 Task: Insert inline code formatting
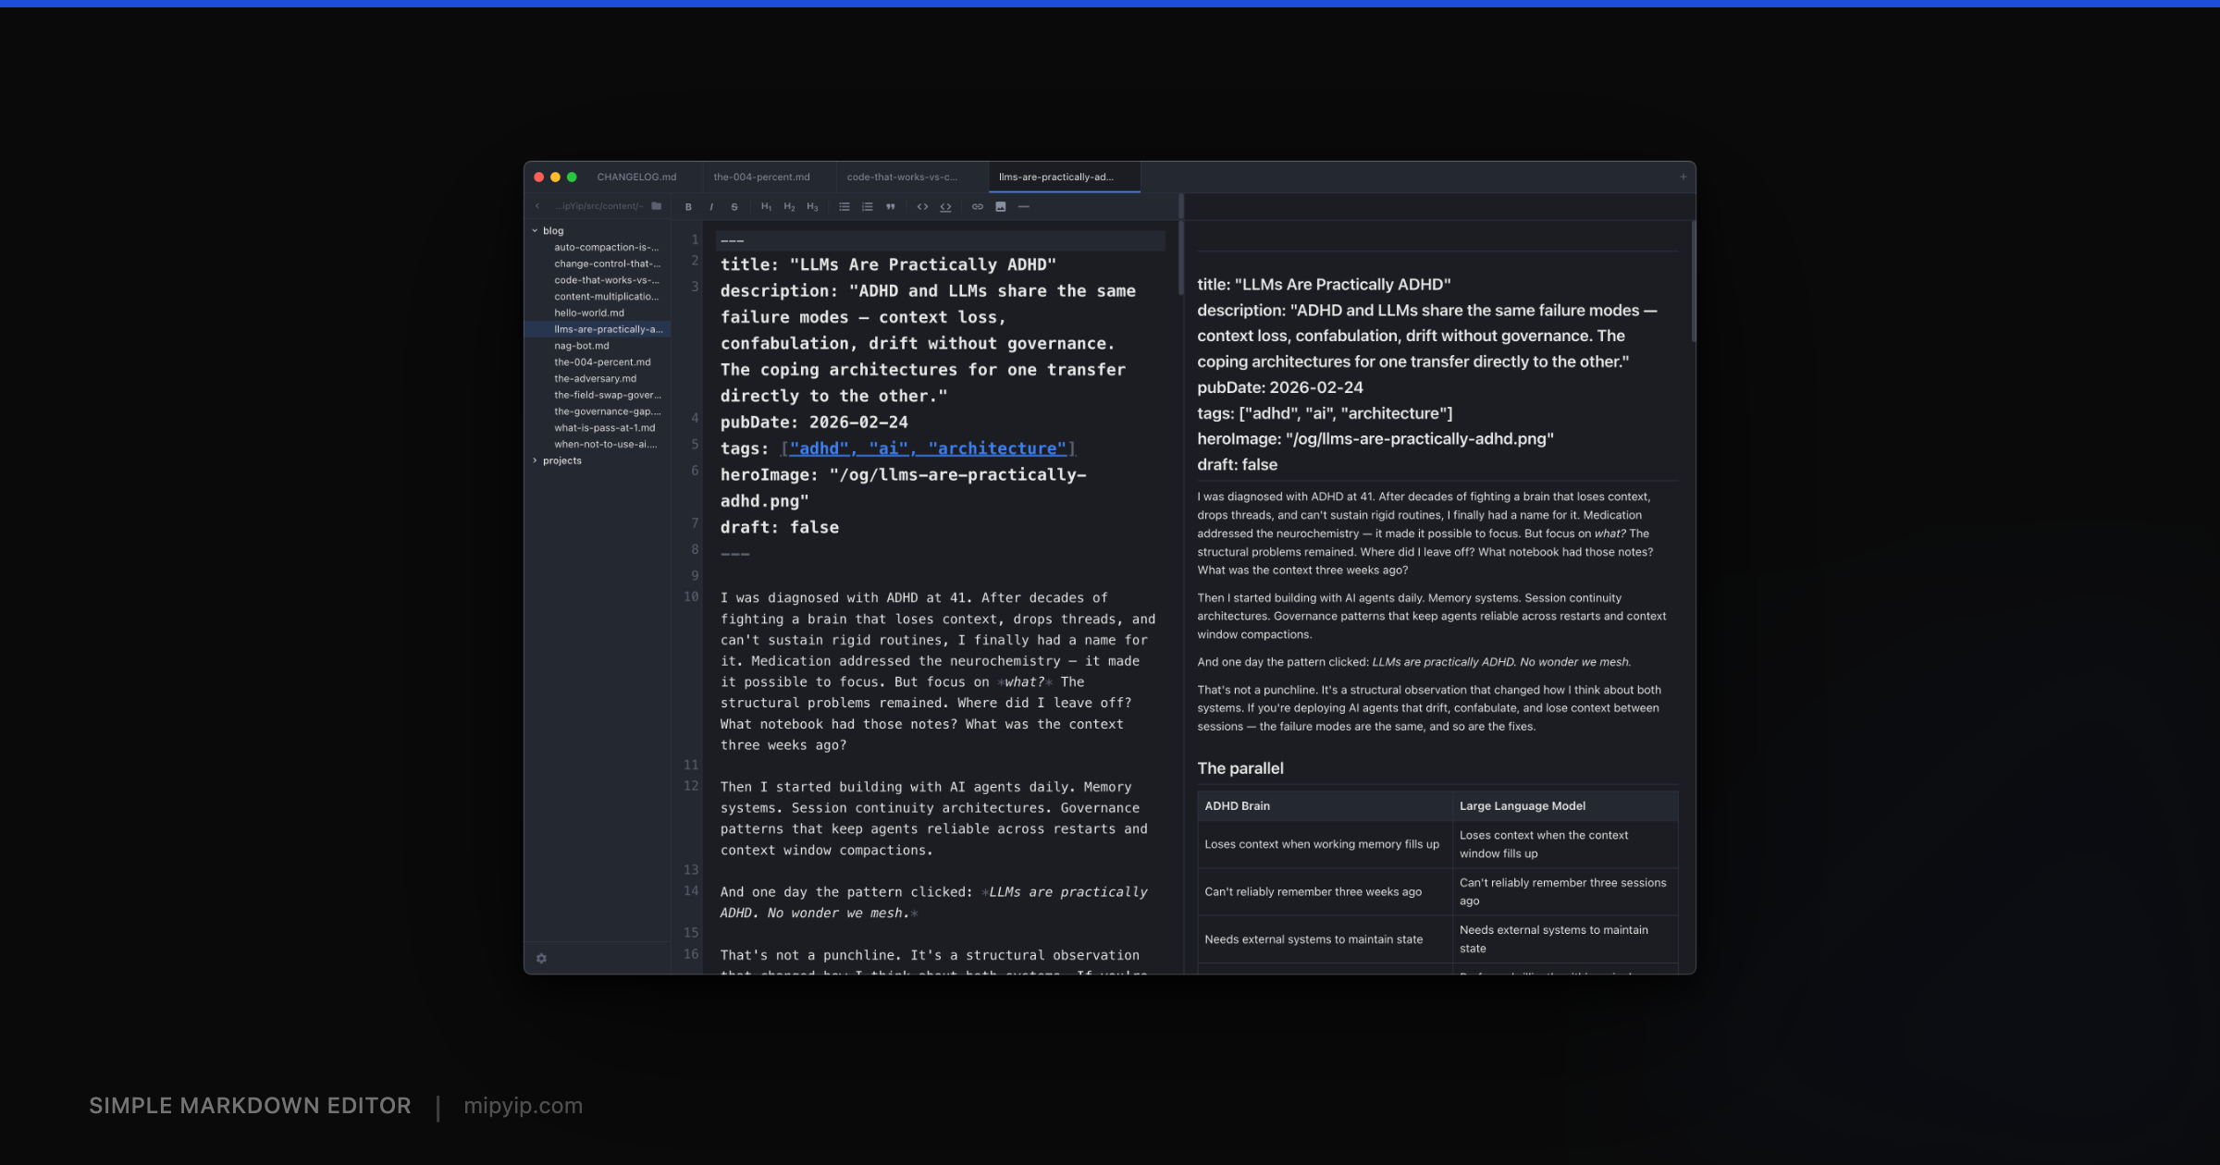(x=922, y=206)
